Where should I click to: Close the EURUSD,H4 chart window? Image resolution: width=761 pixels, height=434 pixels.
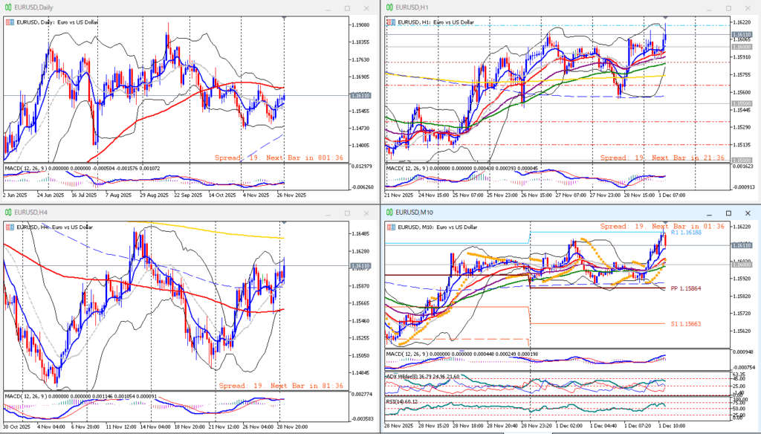(366, 212)
